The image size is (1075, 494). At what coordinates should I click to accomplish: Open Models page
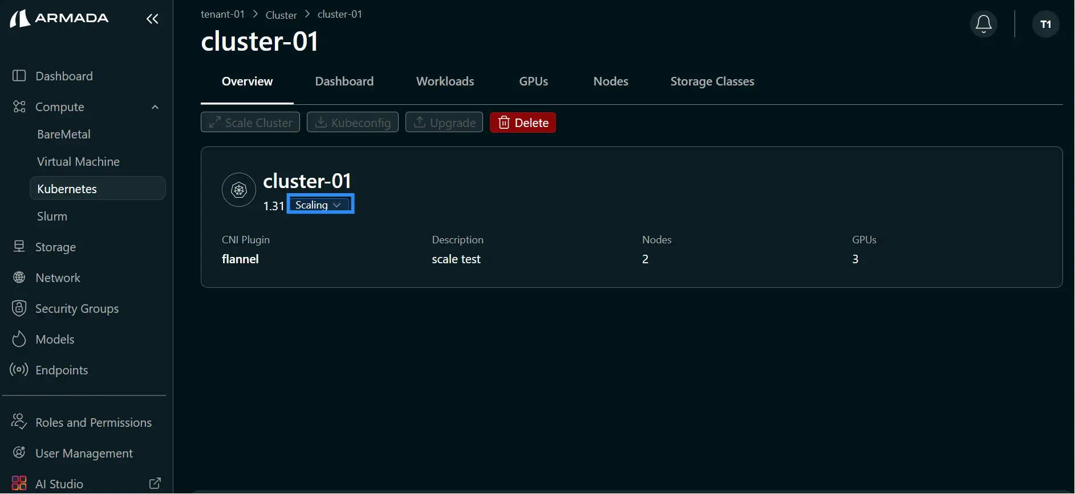(x=55, y=339)
